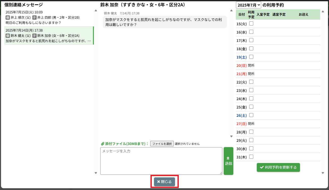
Task: Click the 閉じる button
Action: pos(164,182)
